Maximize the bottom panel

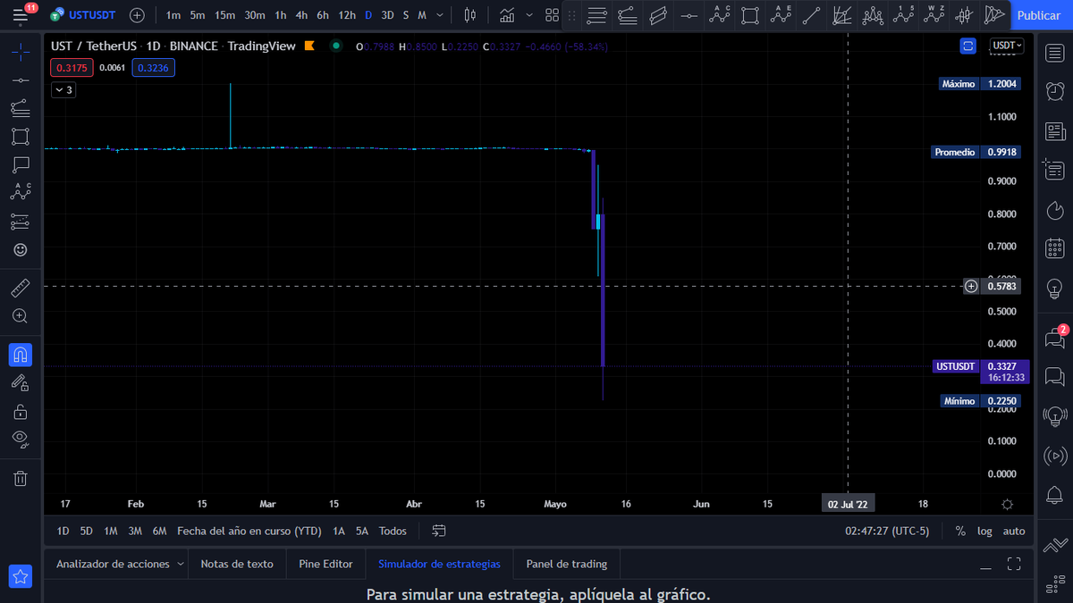pyautogui.click(x=1014, y=564)
